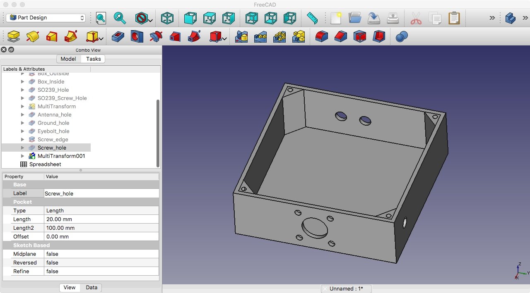530x293 pixels.
Task: Expand the MultiTransform001 tree node
Action: pyautogui.click(x=23, y=156)
